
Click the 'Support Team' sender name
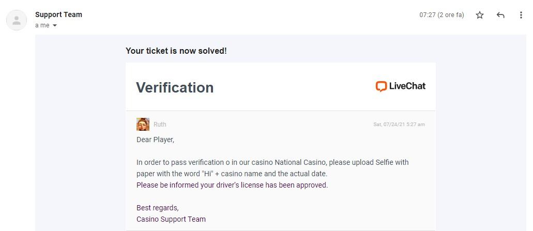pos(58,14)
